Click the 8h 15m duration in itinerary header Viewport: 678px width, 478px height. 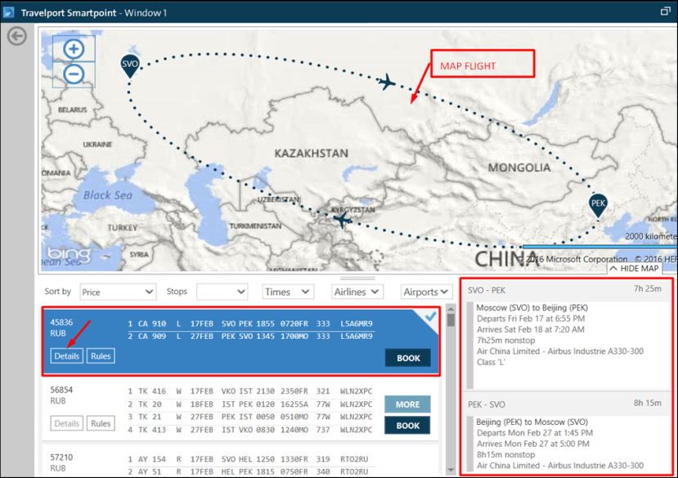(647, 403)
